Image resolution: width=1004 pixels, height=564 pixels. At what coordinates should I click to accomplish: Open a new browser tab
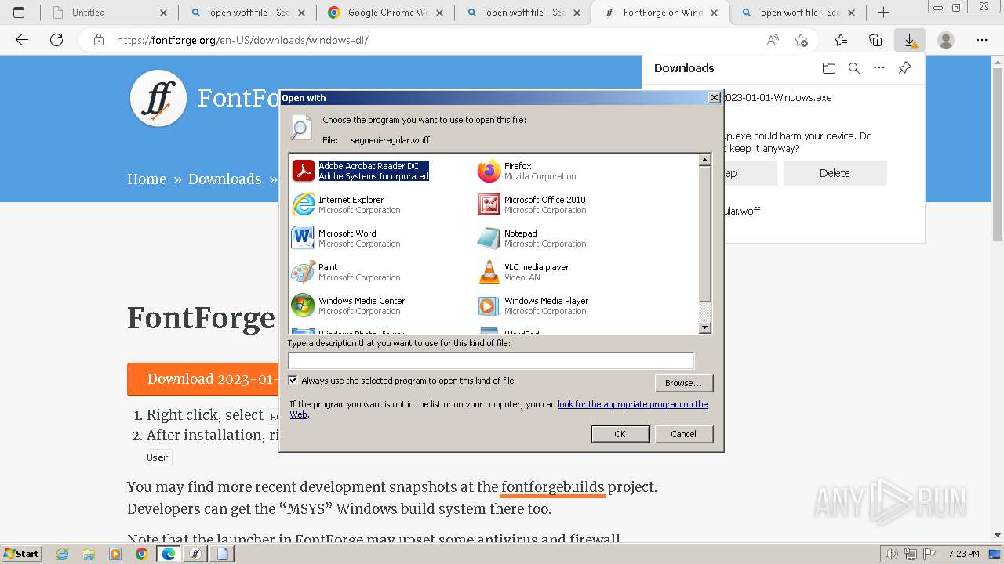(883, 13)
